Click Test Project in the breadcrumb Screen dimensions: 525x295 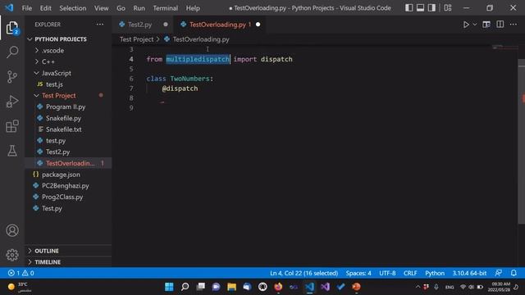136,39
